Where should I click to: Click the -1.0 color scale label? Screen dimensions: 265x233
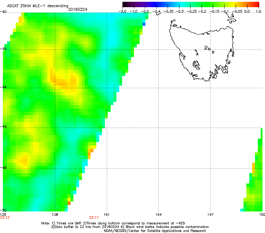coord(134,11)
